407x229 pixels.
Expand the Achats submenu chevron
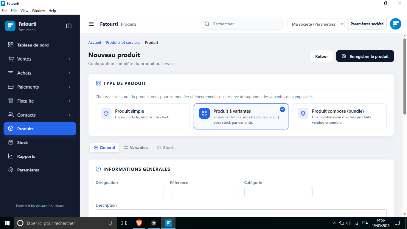(69, 73)
